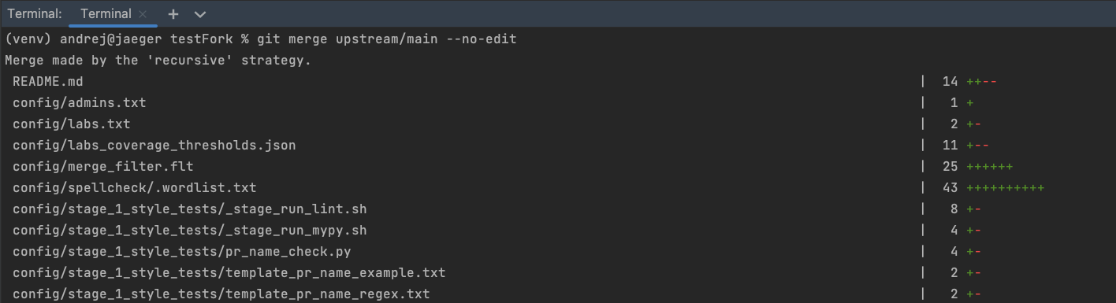Click the change count 14 beside README.md
This screenshot has width=1116, height=303.
click(950, 81)
